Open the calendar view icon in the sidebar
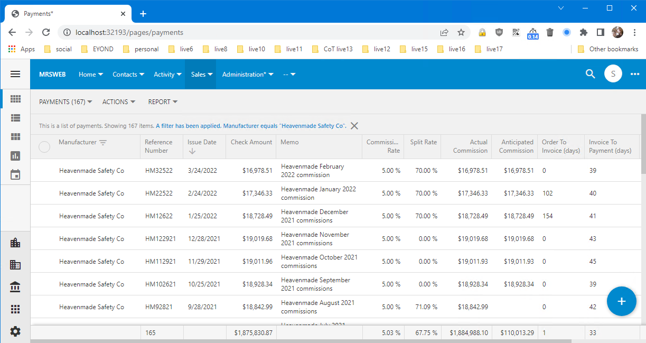 click(15, 174)
